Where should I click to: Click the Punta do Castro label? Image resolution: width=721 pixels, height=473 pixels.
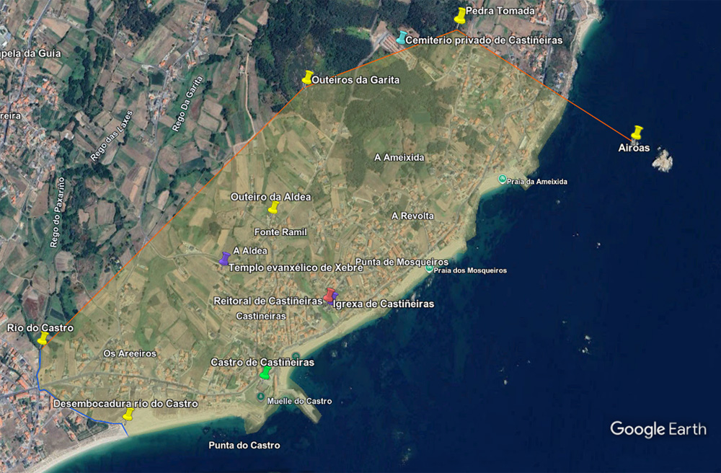click(x=244, y=445)
